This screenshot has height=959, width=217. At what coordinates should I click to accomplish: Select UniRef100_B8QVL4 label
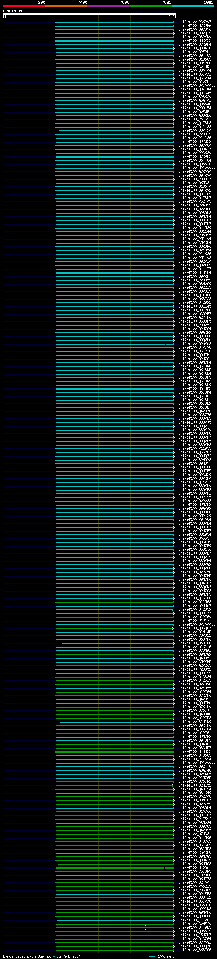(194, 523)
